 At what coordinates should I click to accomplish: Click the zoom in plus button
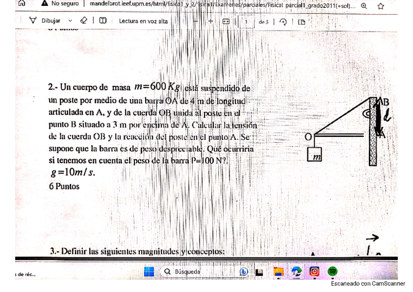pos(211,21)
